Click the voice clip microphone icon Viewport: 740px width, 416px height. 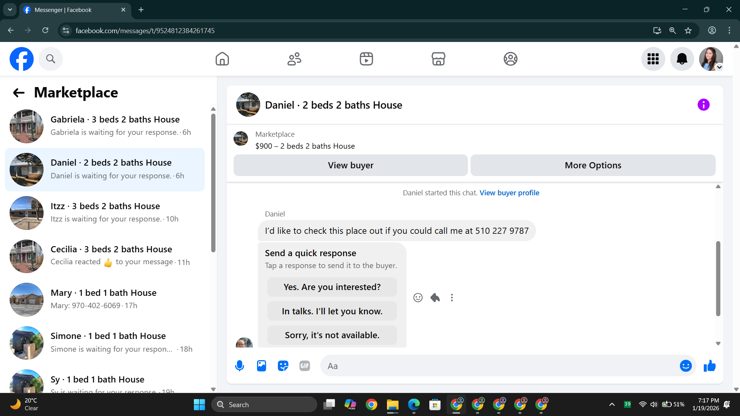point(239,366)
